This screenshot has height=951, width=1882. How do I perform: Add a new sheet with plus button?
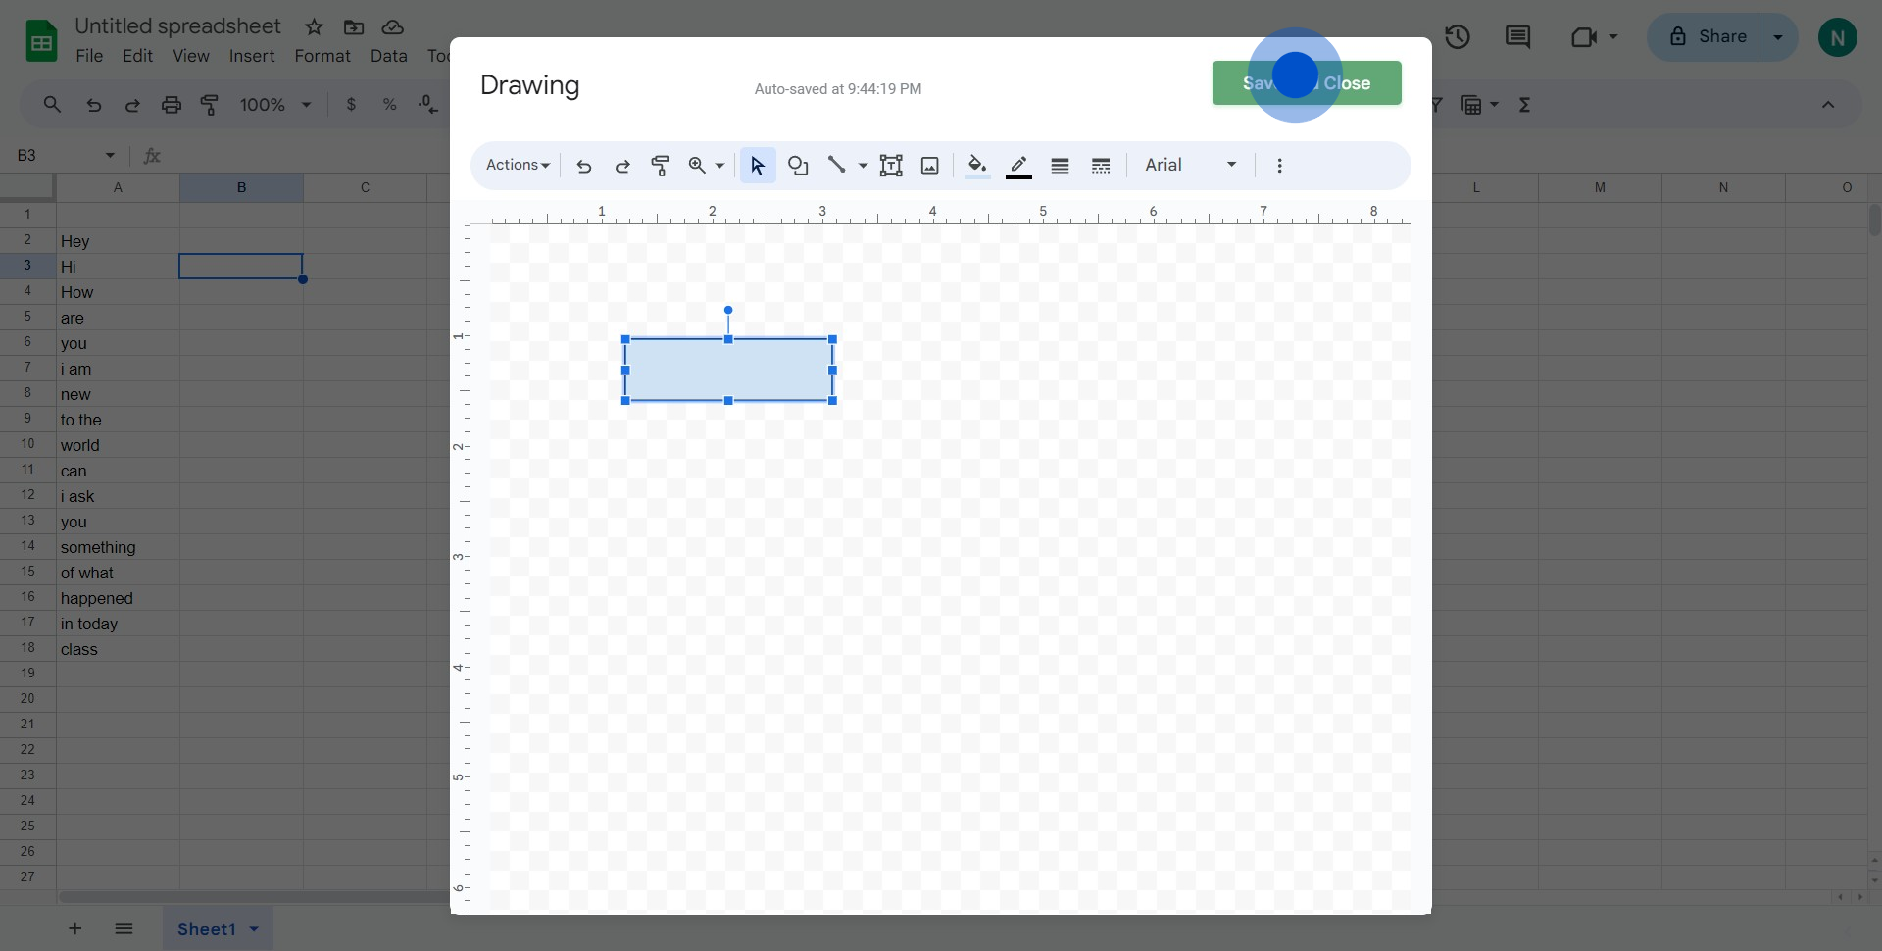coord(74,928)
